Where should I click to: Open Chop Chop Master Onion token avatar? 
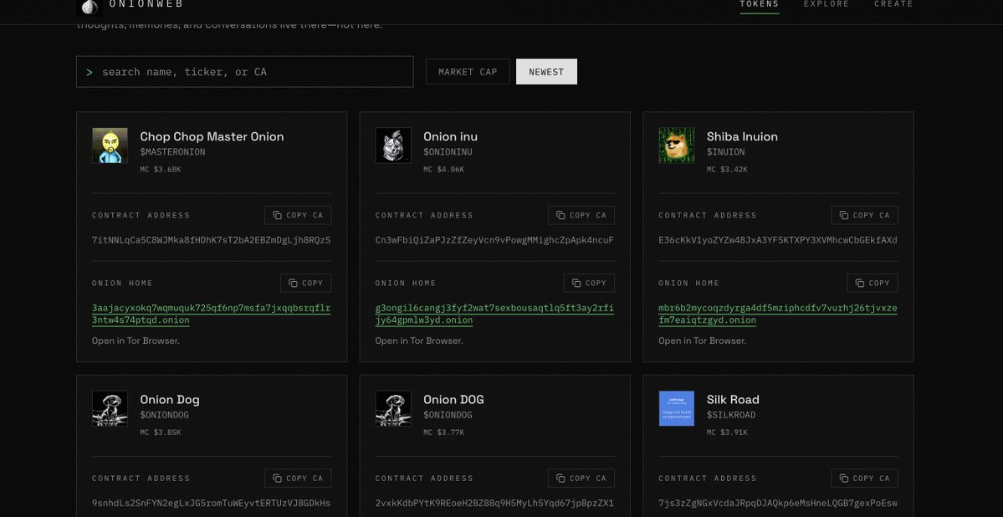pyautogui.click(x=110, y=146)
